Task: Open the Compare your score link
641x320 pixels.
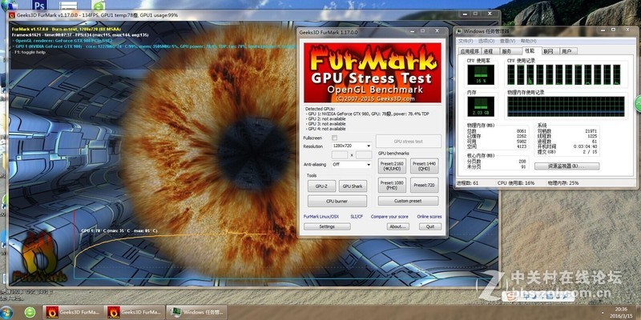Action: [389, 216]
